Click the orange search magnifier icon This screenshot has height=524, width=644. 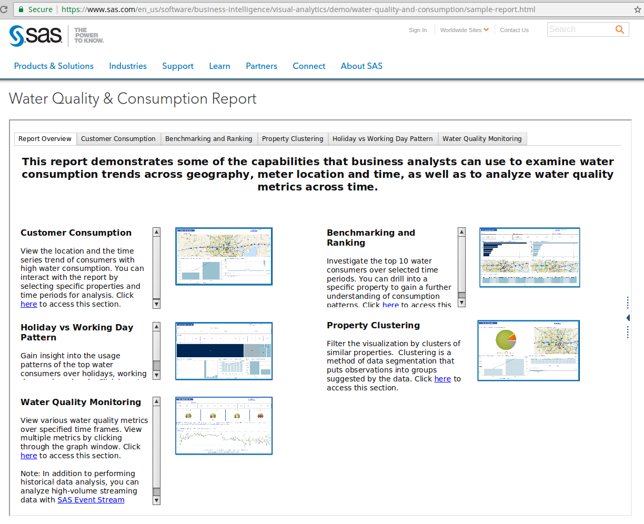[x=620, y=29]
